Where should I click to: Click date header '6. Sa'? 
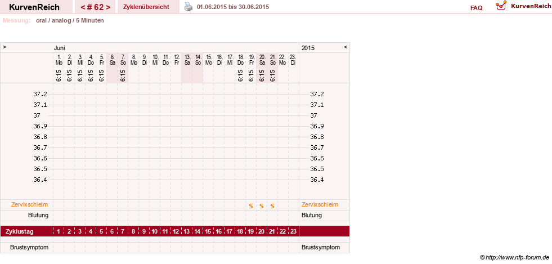[113, 60]
